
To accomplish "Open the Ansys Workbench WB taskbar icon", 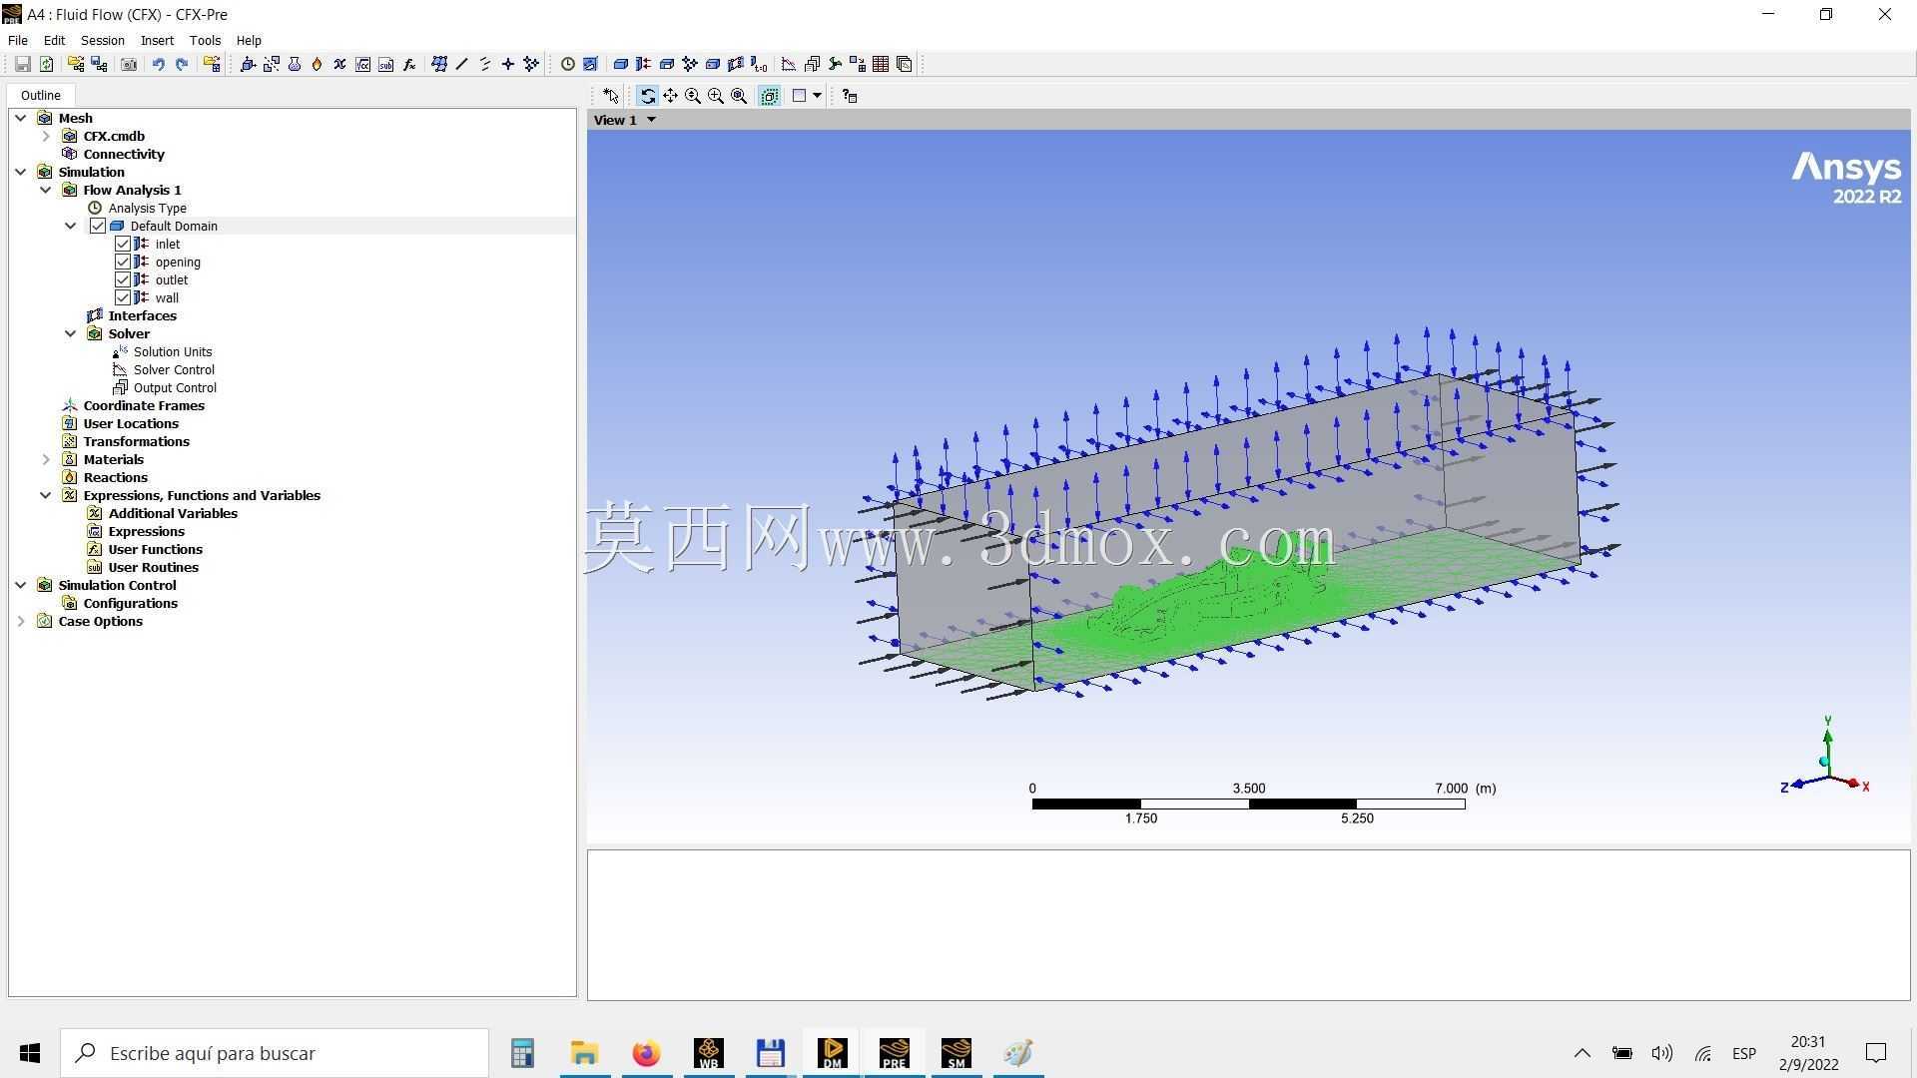I will pyautogui.click(x=709, y=1053).
